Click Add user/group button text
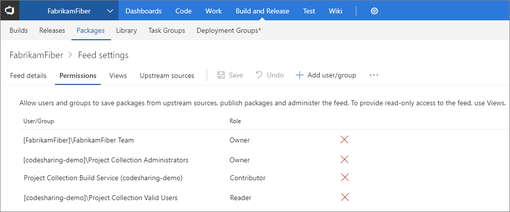Image resolution: width=510 pixels, height=212 pixels. [332, 75]
